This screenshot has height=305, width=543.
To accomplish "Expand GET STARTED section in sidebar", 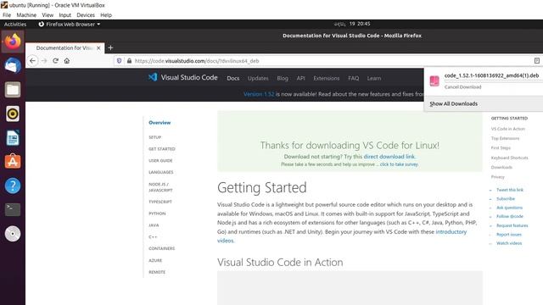I will click(x=162, y=149).
